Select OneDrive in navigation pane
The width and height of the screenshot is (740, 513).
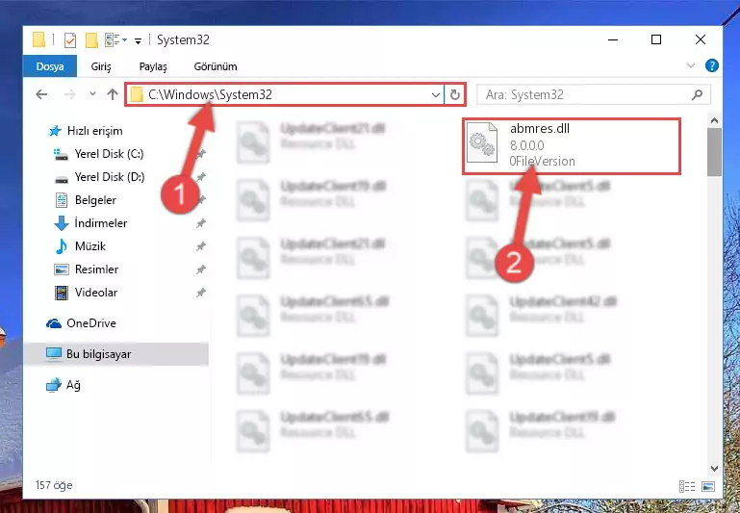[x=91, y=323]
